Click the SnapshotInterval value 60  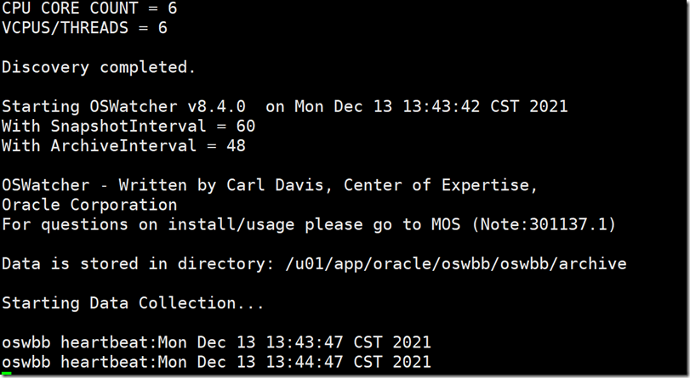245,126
